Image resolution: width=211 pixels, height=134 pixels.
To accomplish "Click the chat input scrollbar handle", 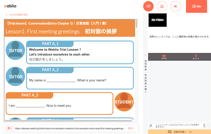I will [204, 125].
